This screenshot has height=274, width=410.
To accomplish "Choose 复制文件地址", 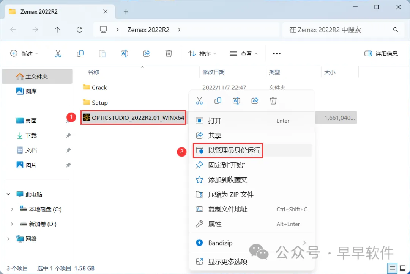I will [x=251, y=209].
